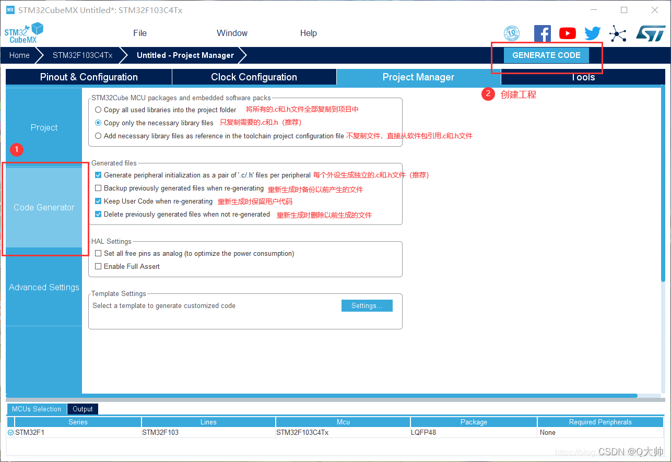
Task: Sort by Lines column header
Action: click(208, 422)
